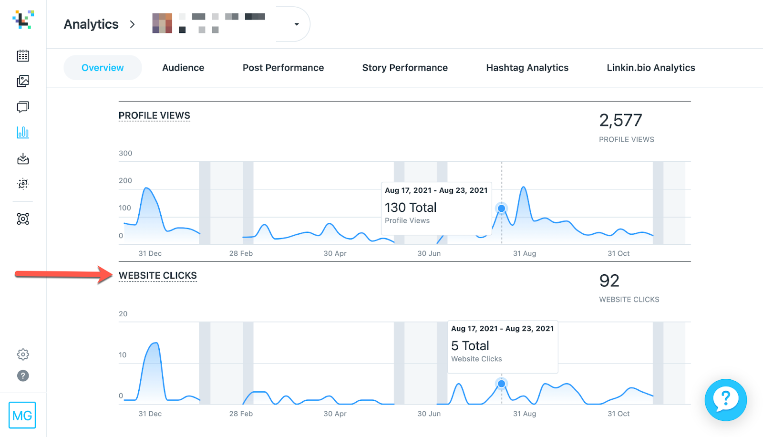The image size is (763, 437).
Task: Click the MG profile avatar
Action: click(22, 415)
